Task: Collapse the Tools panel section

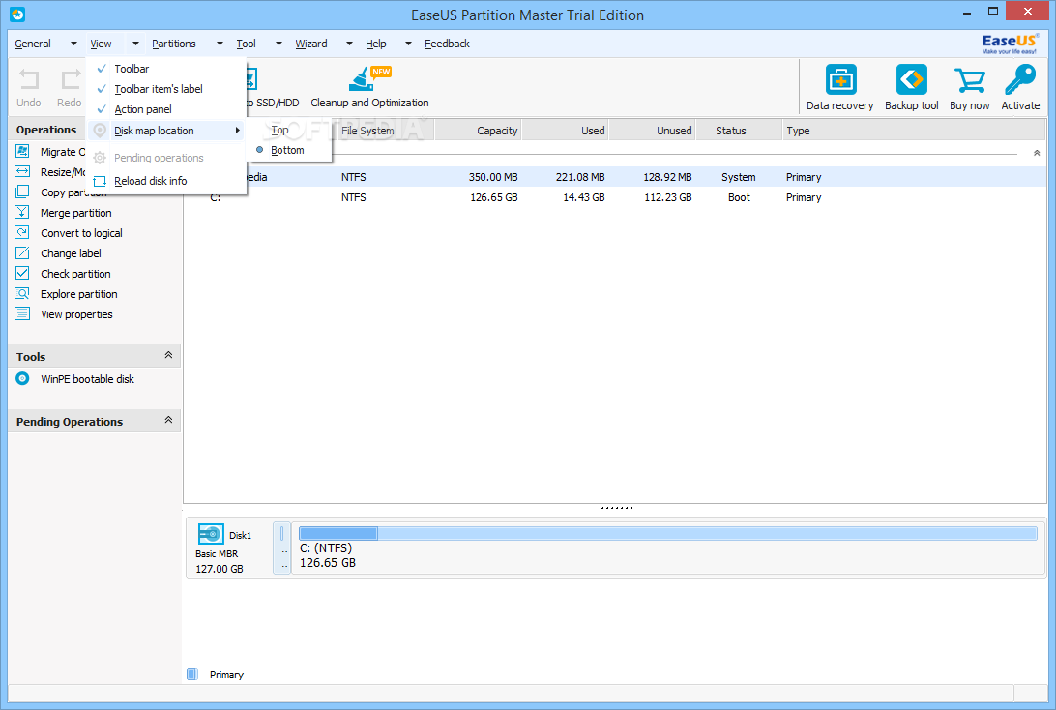Action: (168, 355)
